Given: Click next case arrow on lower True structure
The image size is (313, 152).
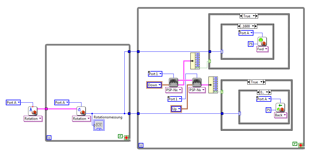Looking at the screenshot, I should point(264,82).
